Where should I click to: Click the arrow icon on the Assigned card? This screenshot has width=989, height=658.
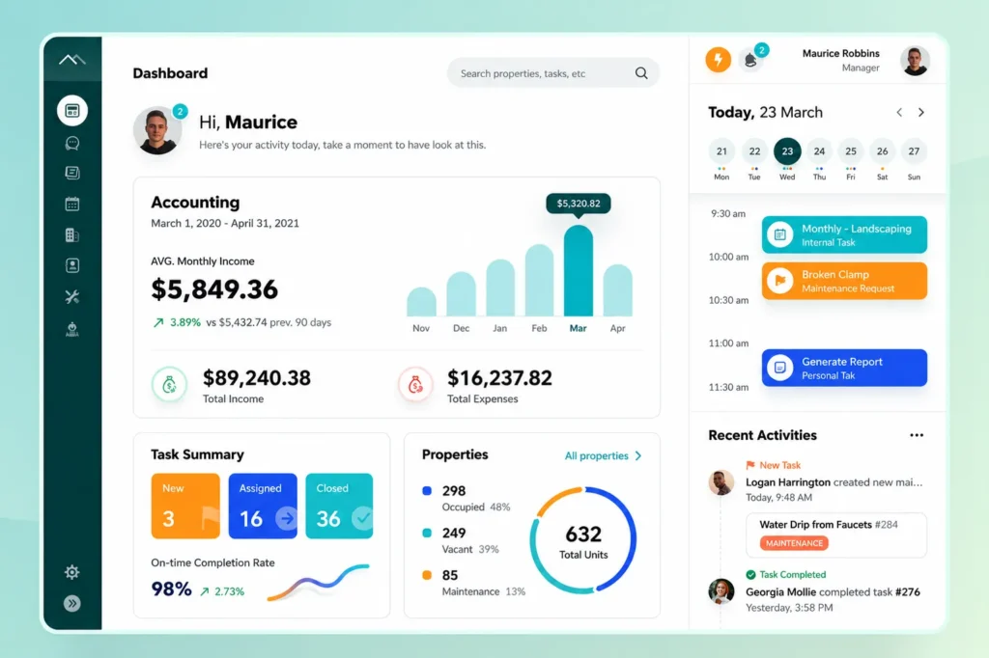(286, 518)
